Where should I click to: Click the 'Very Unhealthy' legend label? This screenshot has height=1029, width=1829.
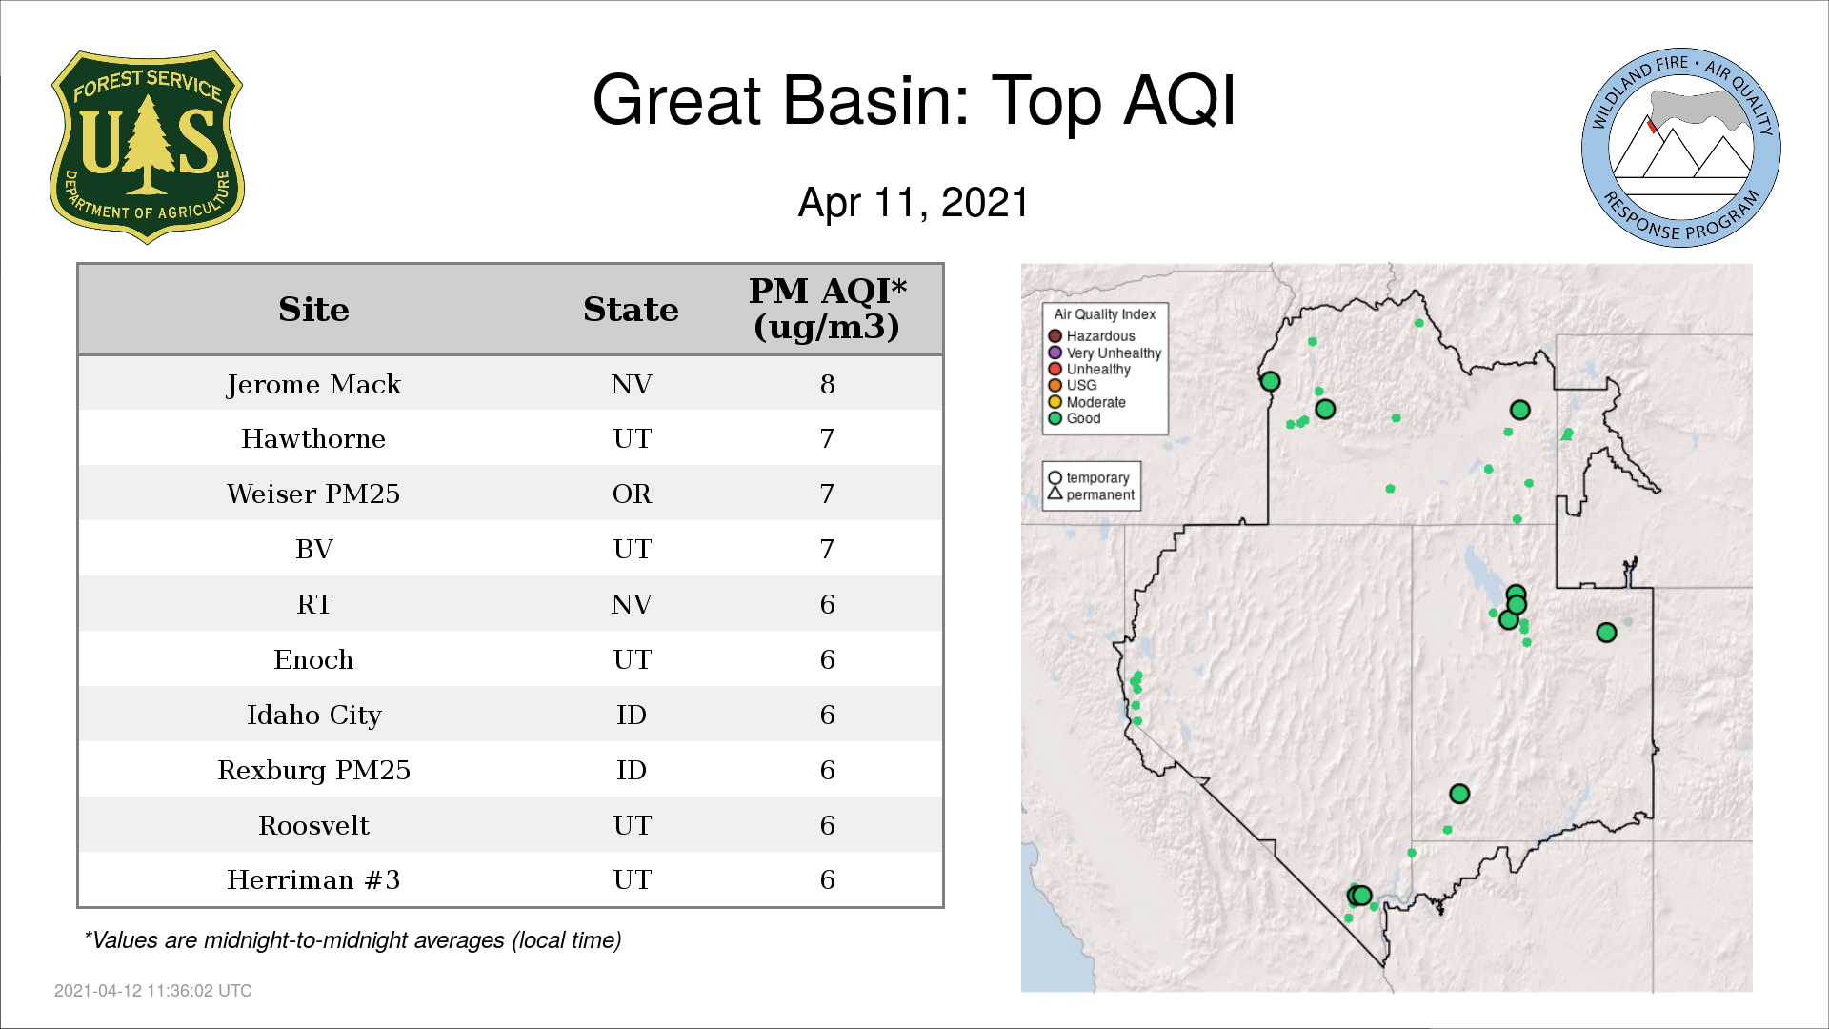click(x=1114, y=353)
